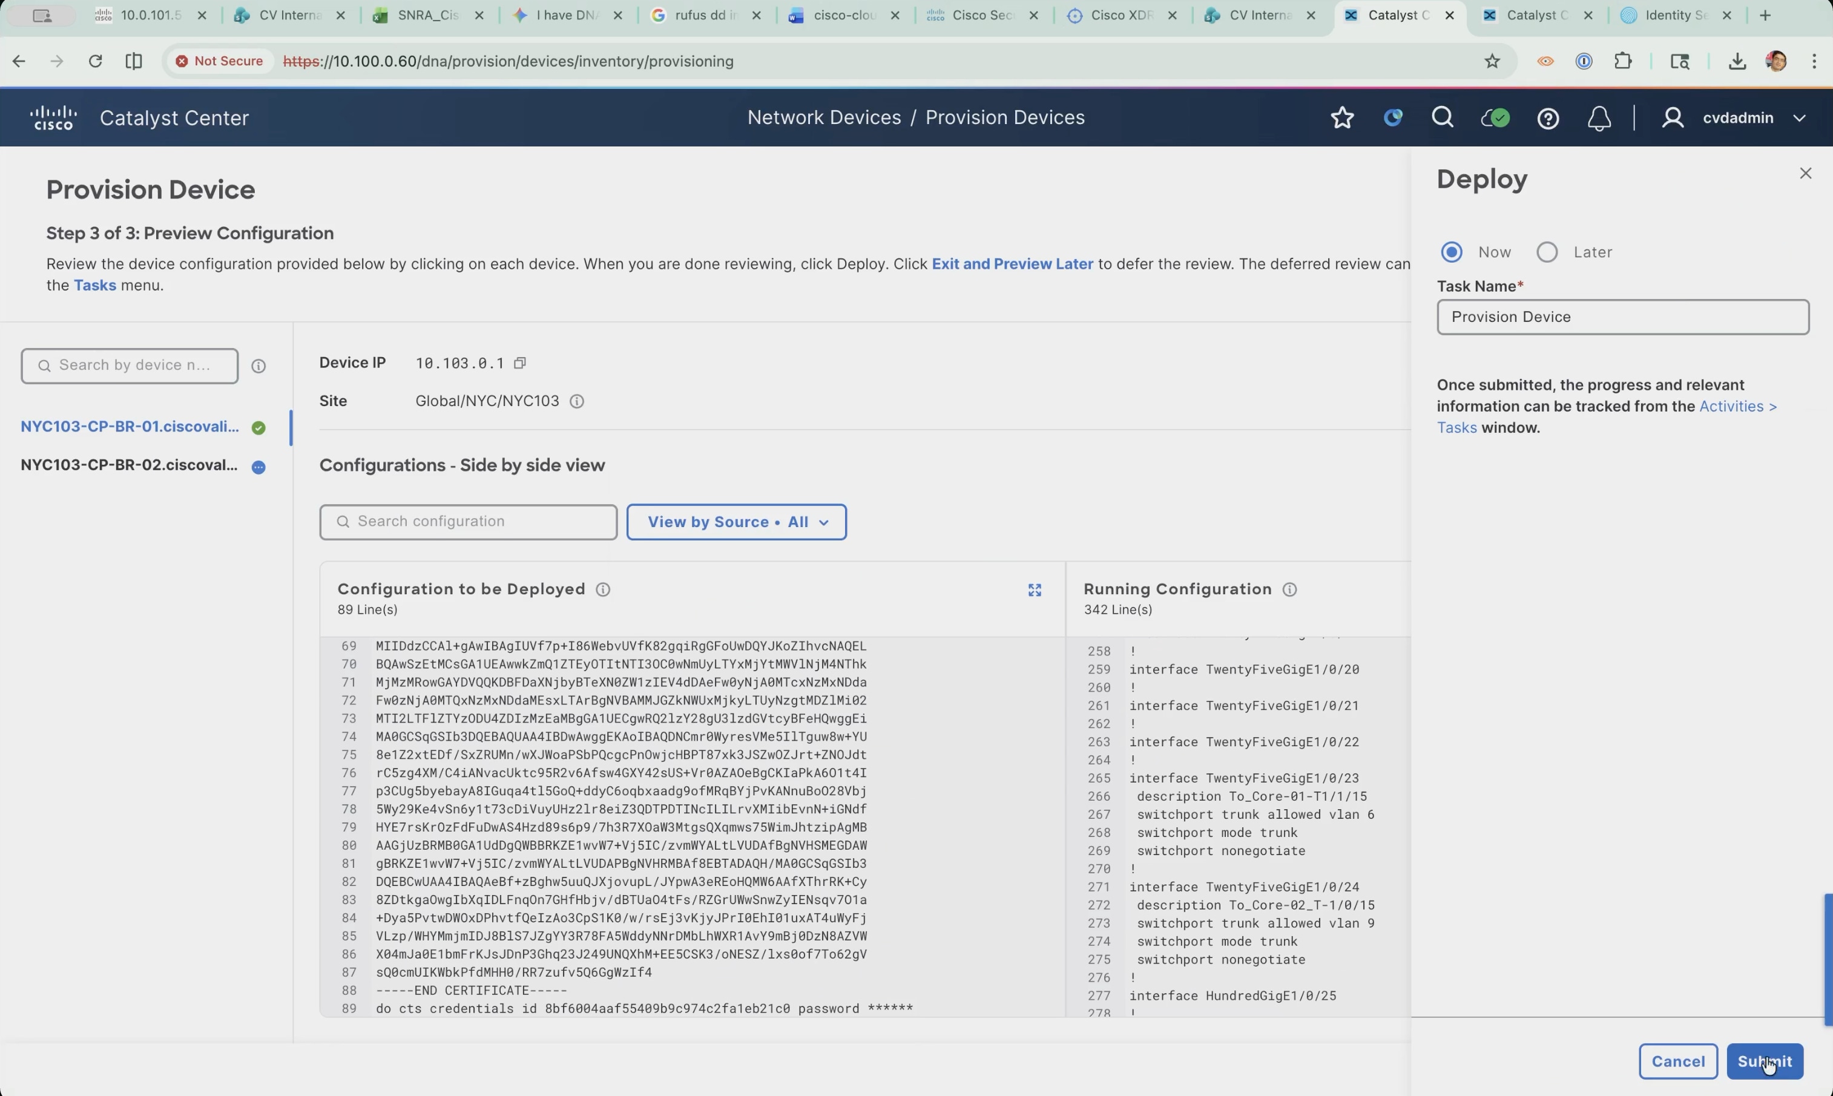The width and height of the screenshot is (1833, 1096).
Task: Click the browser forward arrow
Action: (57, 61)
